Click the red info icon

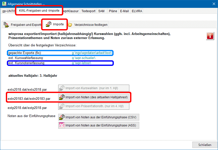click(210, 36)
